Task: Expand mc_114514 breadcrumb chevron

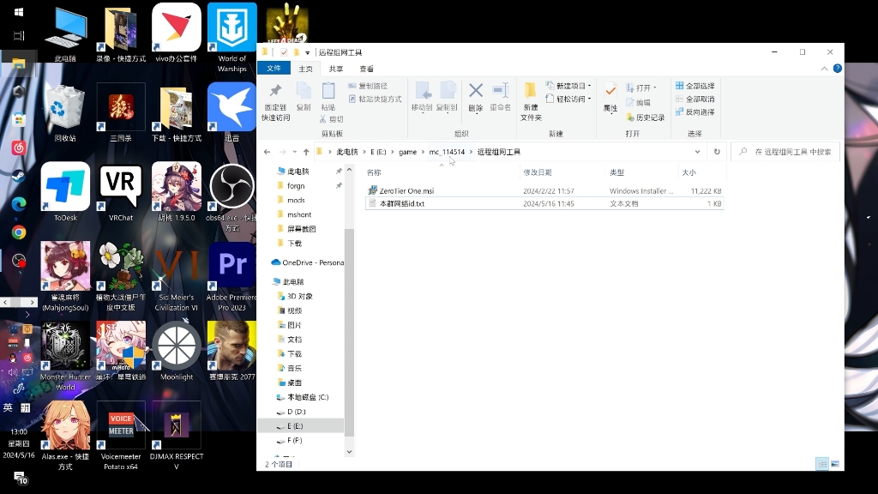Action: (471, 152)
